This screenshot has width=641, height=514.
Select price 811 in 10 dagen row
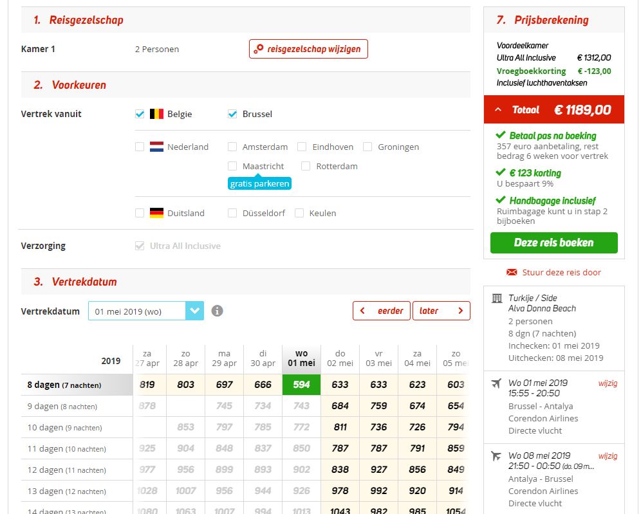coord(340,427)
